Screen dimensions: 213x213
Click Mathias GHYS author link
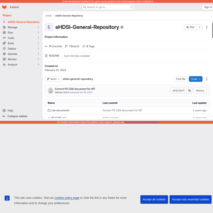(x=62, y=92)
